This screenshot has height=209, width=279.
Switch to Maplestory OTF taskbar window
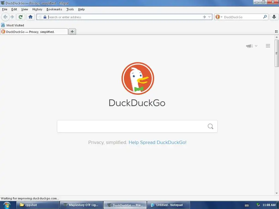(x=81, y=205)
